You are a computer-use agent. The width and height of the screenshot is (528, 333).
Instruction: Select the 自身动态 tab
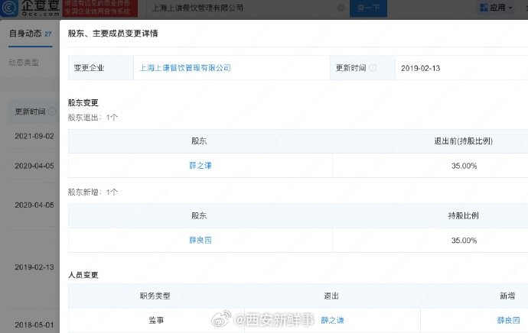tap(30, 34)
